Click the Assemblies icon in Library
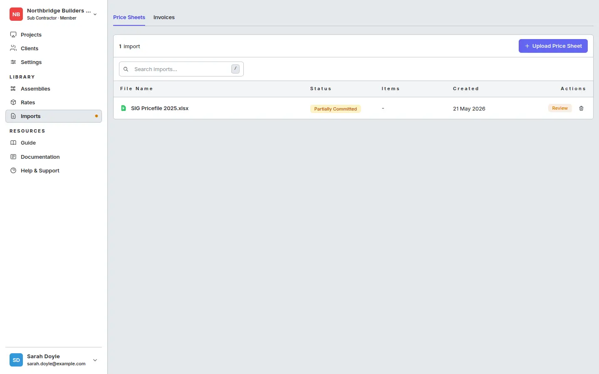 pyautogui.click(x=13, y=89)
